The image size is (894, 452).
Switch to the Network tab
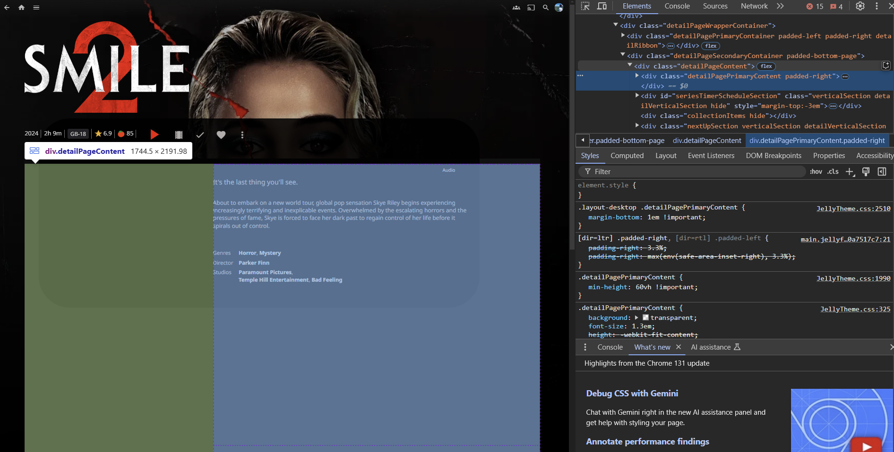click(x=754, y=6)
